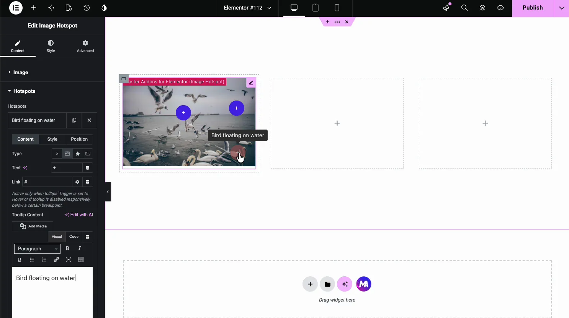Insert a bulleted list
Viewport: 569px width, 318px height.
(32, 260)
